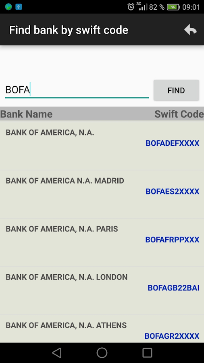Open recent apps square button
The width and height of the screenshot is (204, 363).
click(147, 353)
